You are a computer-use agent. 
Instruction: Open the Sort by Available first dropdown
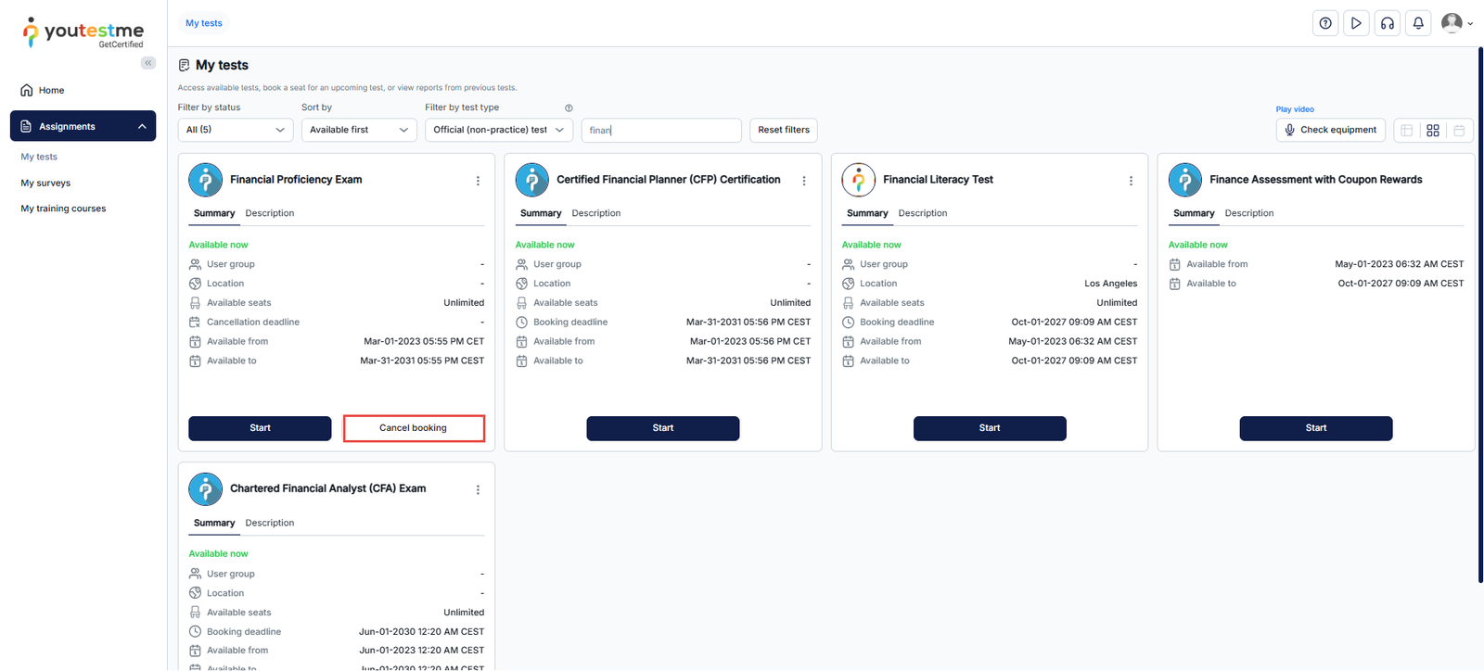pyautogui.click(x=359, y=130)
